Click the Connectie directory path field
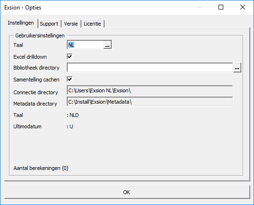The width and height of the screenshot is (254, 205). pos(150,90)
